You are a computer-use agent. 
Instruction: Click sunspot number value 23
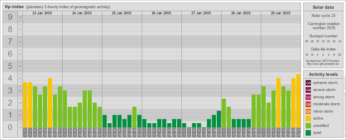323,41
